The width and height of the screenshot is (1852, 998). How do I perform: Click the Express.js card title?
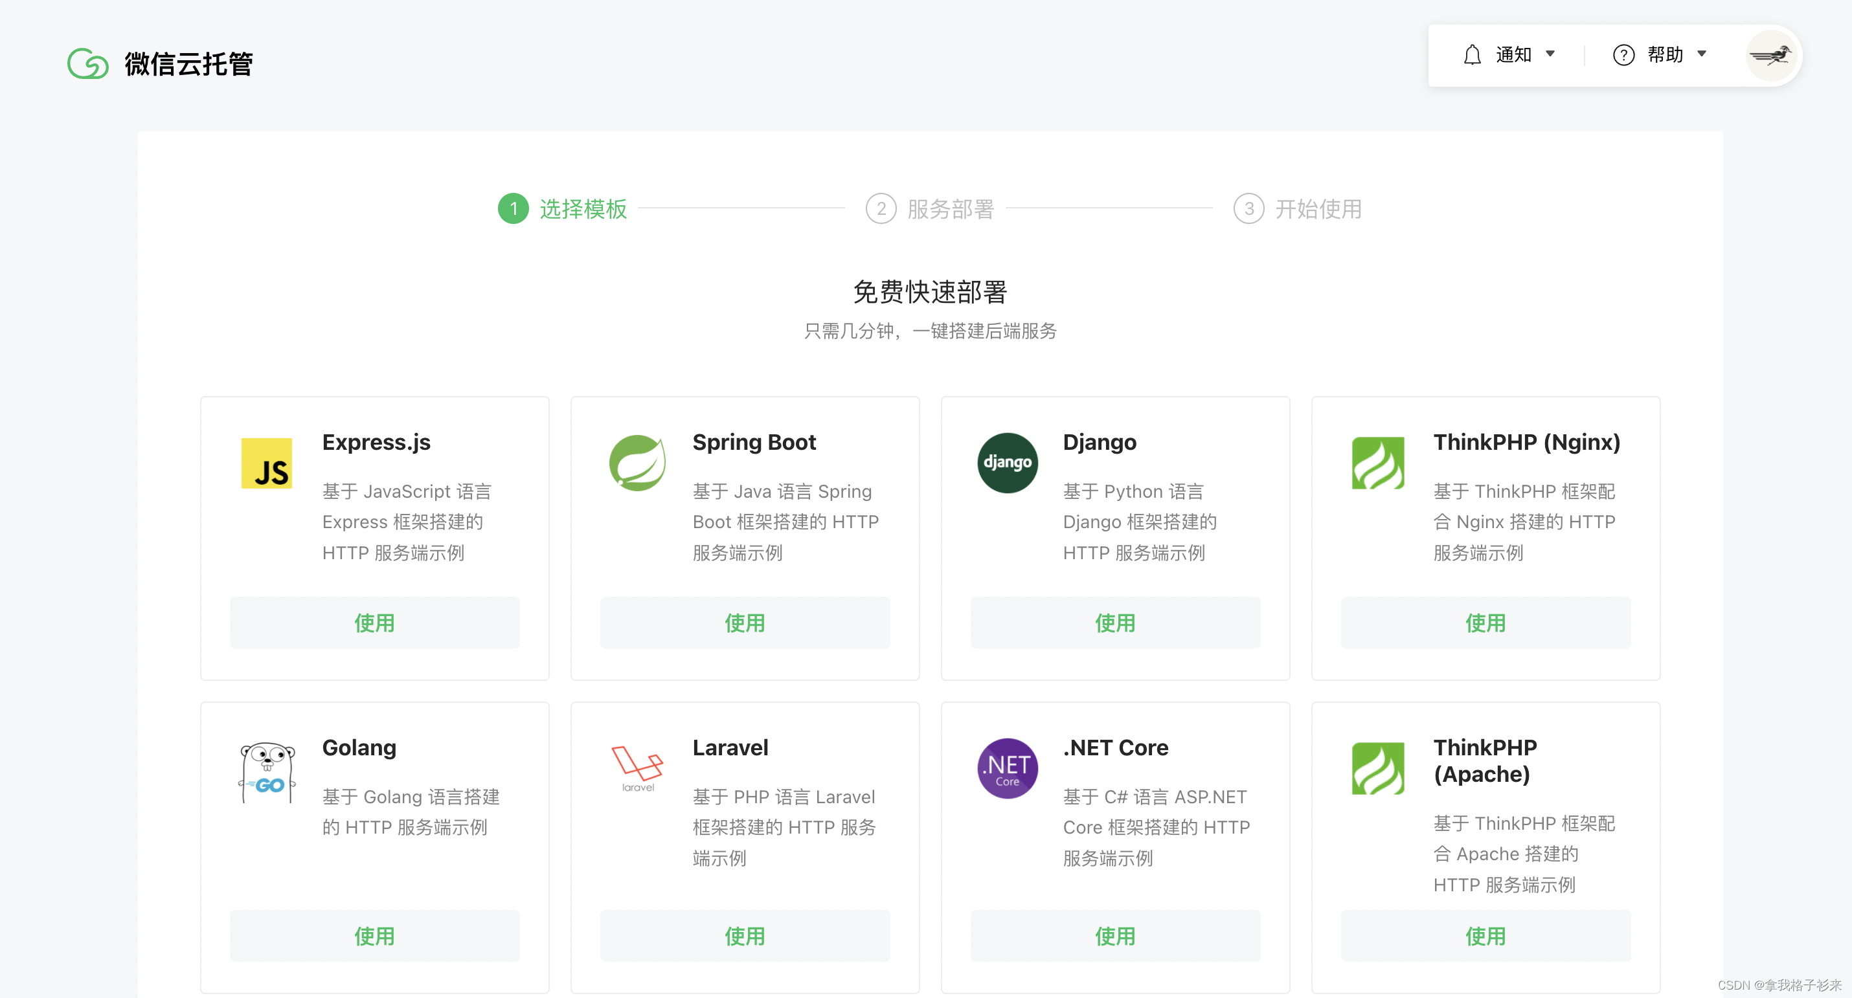coord(376,442)
